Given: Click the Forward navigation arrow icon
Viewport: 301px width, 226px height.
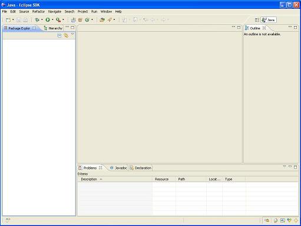Looking at the screenshot, I should (163, 20).
